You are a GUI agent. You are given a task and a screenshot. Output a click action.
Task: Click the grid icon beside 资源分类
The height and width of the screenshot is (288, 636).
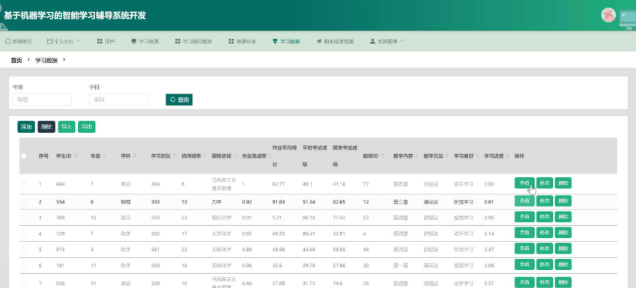(231, 41)
